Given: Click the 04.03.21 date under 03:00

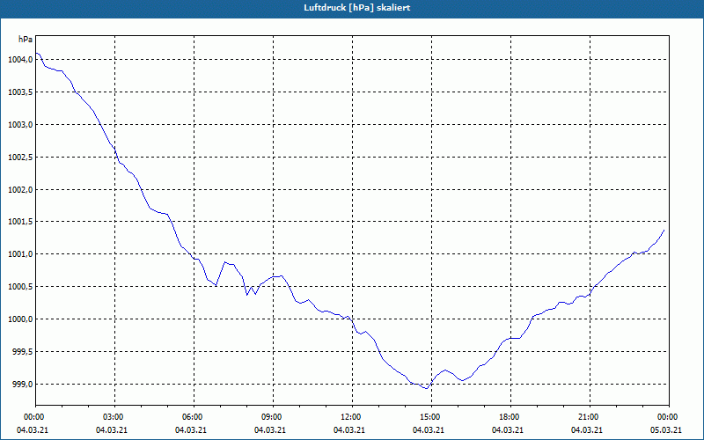Looking at the screenshot, I should pos(112,430).
